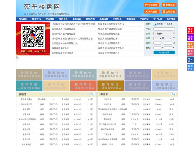
Task: Open the 出租房源 navigation item
Action: (x=90, y=19)
